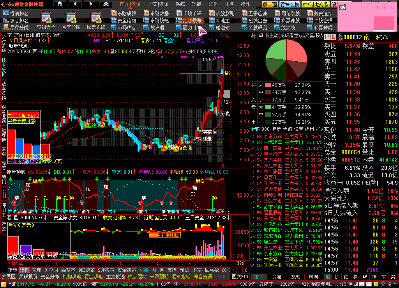Collapse toolbar with double-up chevron icon
The height and width of the screenshot is (288, 399).
click(106, 4)
